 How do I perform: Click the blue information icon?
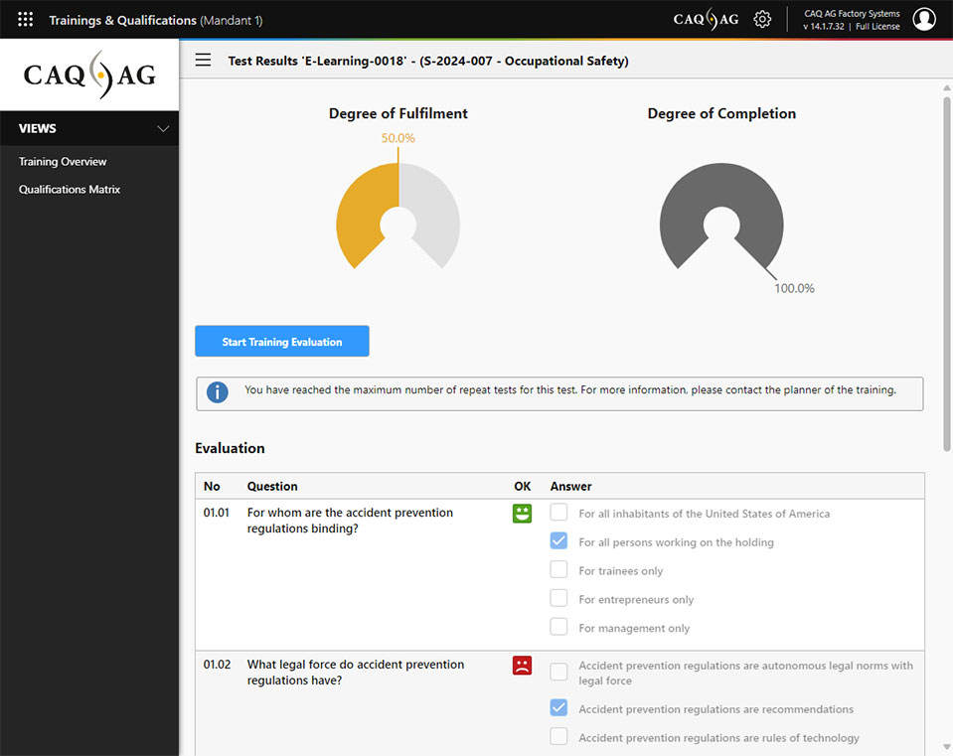point(217,392)
